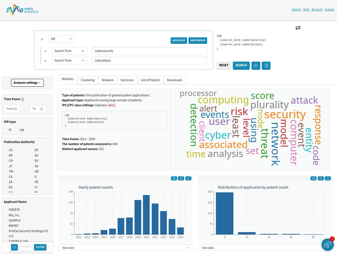Click the cyberattack search term input field
The width and height of the screenshot is (337, 254).
149,60
